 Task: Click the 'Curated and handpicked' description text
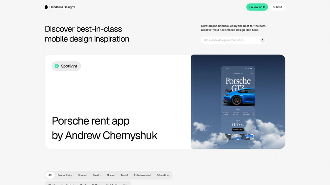233,28
